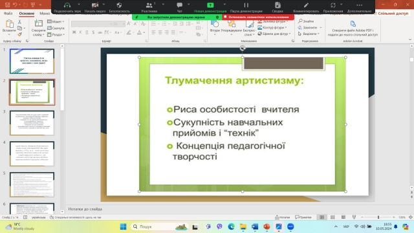414x233 pixels.
Task: Toggle the Notes pane in status bar
Action: point(282,217)
